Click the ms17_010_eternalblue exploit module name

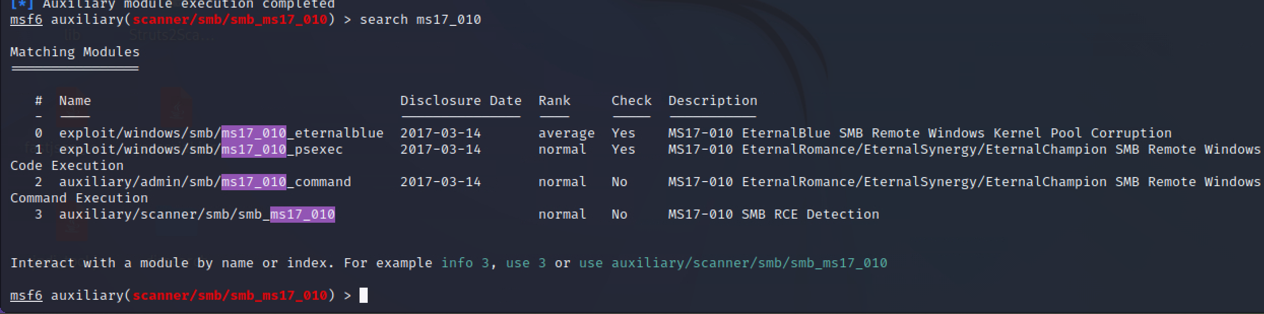(x=221, y=133)
